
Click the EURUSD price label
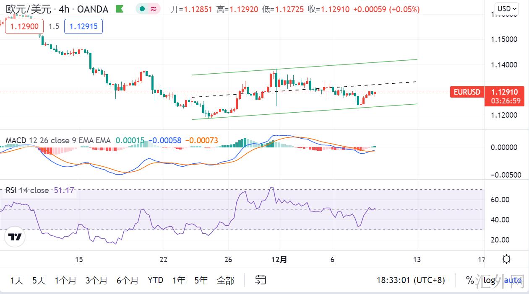click(466, 92)
